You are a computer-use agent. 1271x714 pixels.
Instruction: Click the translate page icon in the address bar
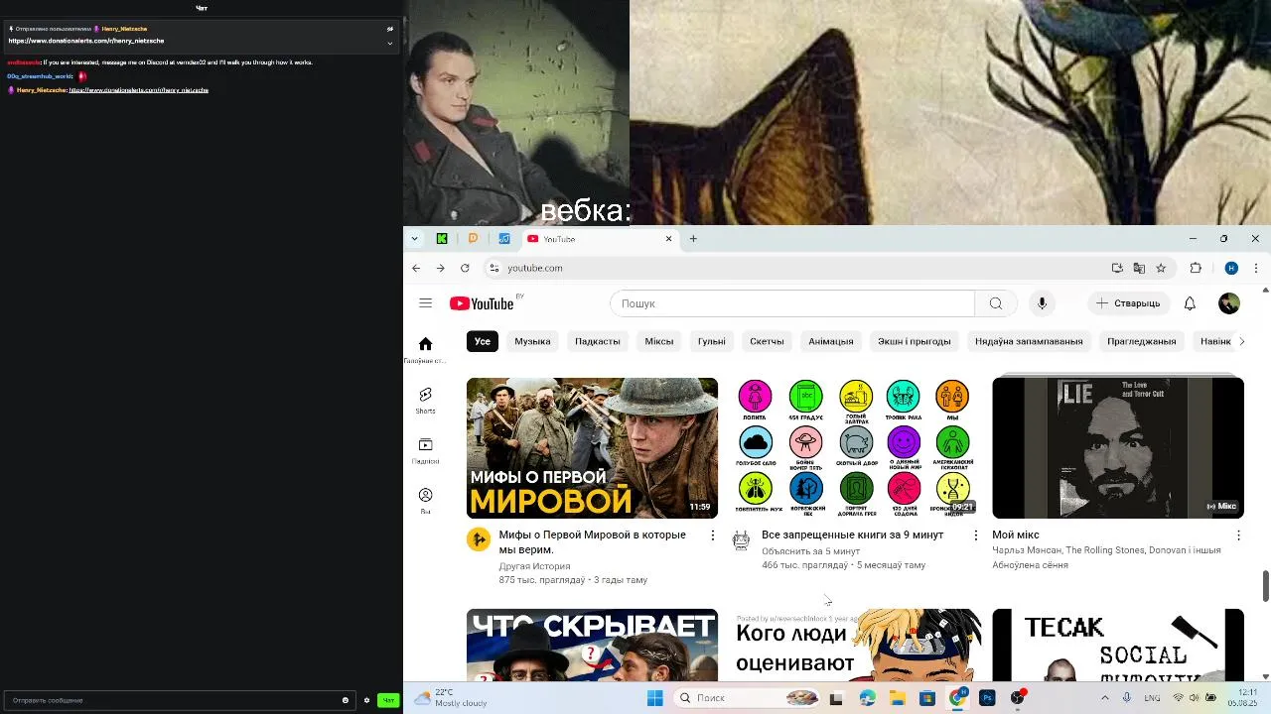(x=1139, y=268)
